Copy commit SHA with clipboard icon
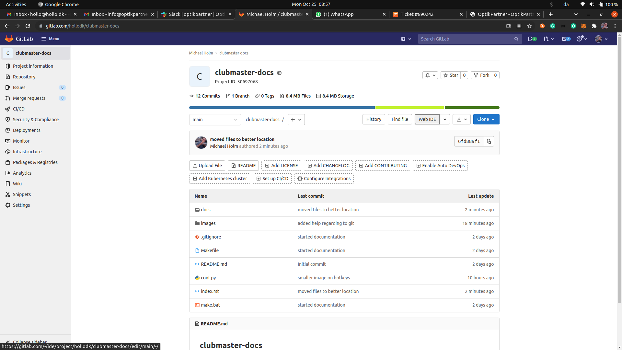 [489, 142]
